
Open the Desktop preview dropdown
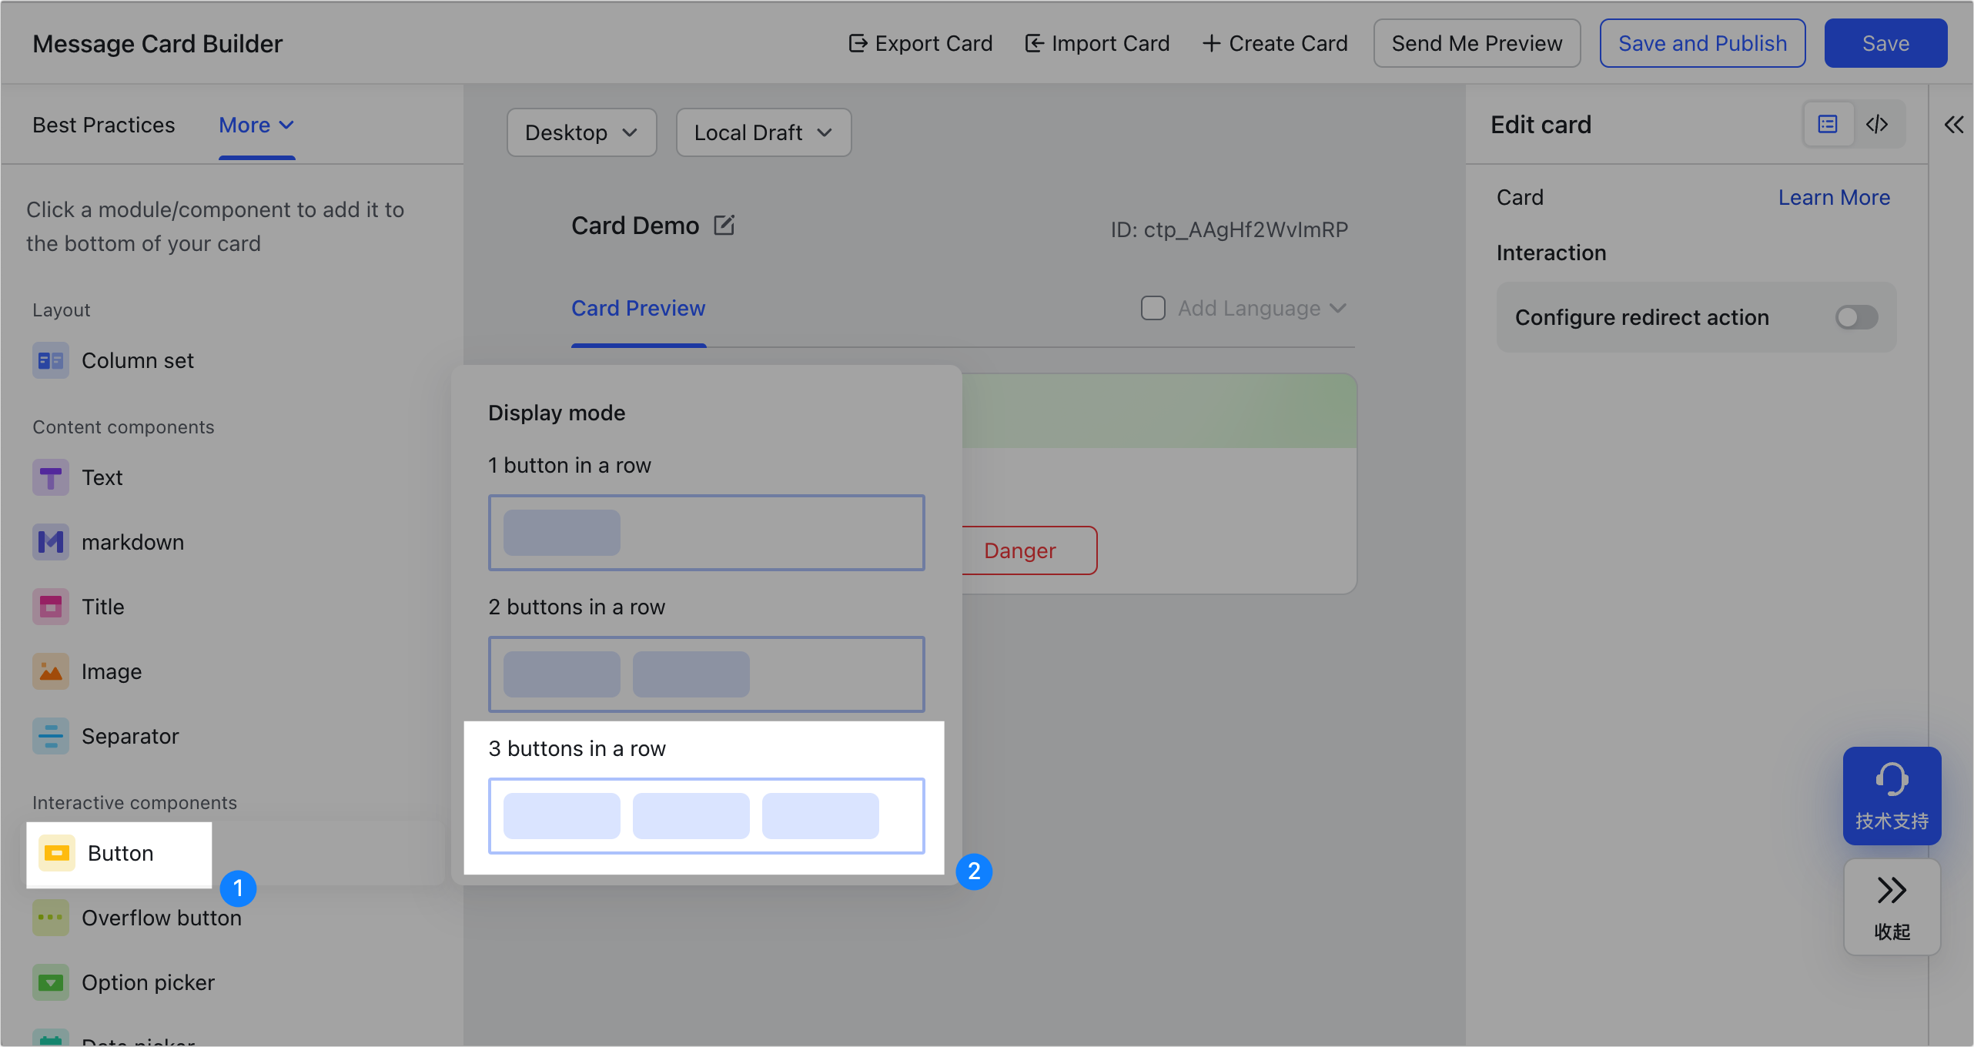(581, 132)
